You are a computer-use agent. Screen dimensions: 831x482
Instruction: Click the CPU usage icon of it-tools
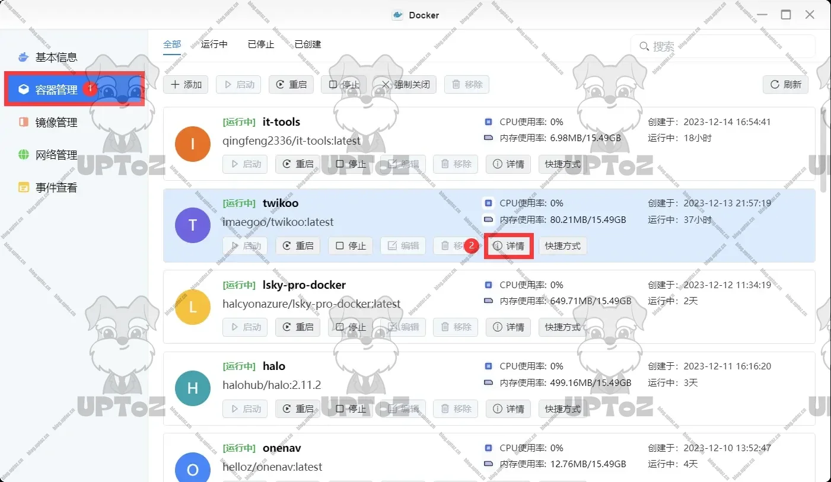click(489, 122)
